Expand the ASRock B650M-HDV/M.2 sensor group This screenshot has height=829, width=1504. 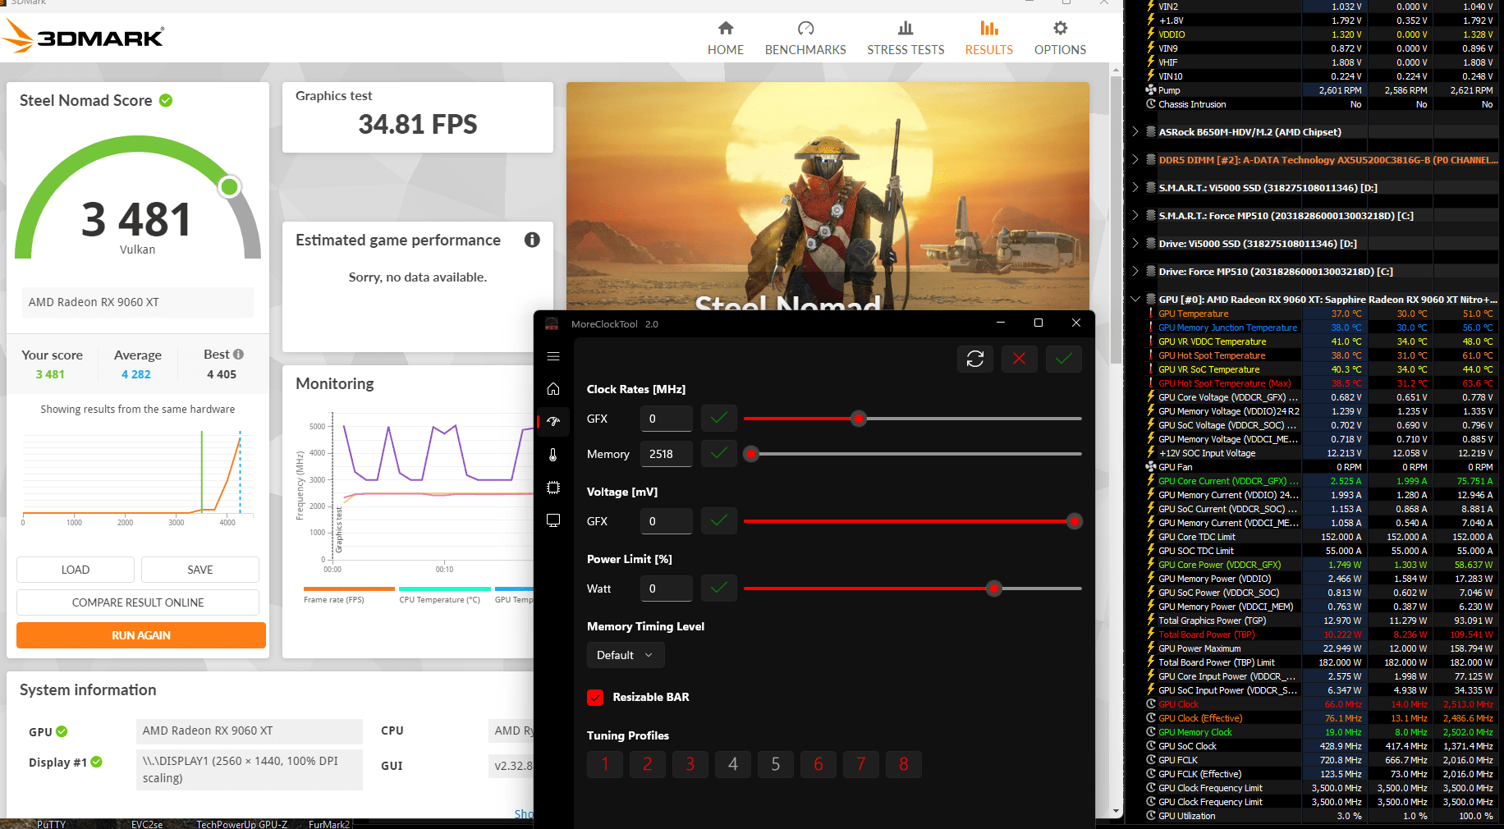click(x=1135, y=131)
